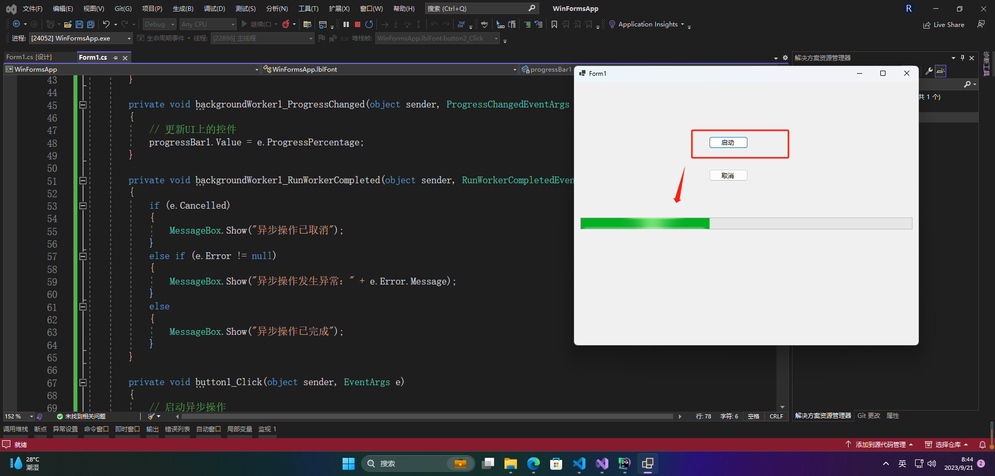Open the 文件(F) menu
The width and height of the screenshot is (995, 476).
coord(33,9)
